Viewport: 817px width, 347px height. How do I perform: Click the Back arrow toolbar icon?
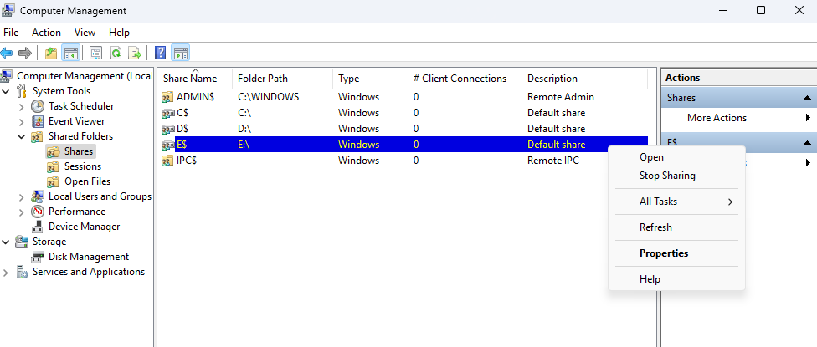point(6,53)
